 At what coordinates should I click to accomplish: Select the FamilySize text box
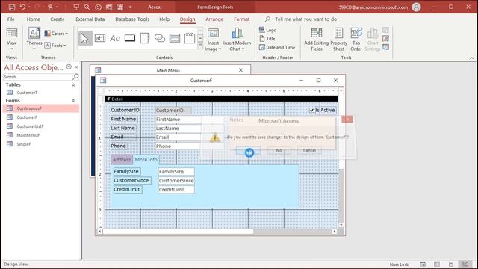tap(176, 172)
